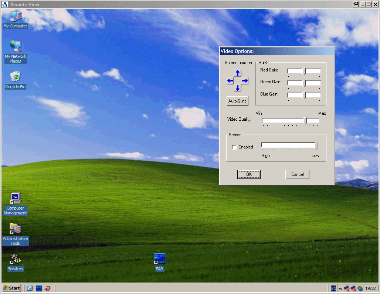Click the Remote View title bar logo icon
380x294 pixels.
point(5,4)
